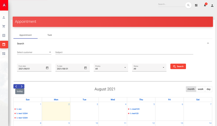Click into the Subject input field

124,52
